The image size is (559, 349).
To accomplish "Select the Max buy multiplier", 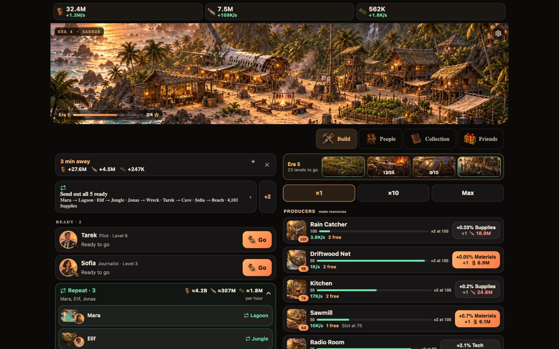I will point(468,193).
